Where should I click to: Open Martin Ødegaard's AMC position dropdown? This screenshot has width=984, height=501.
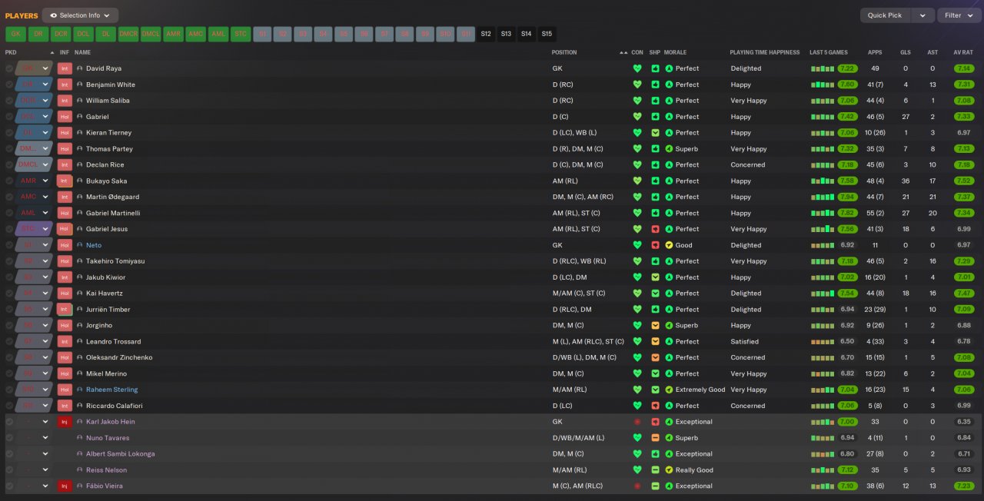pos(34,197)
